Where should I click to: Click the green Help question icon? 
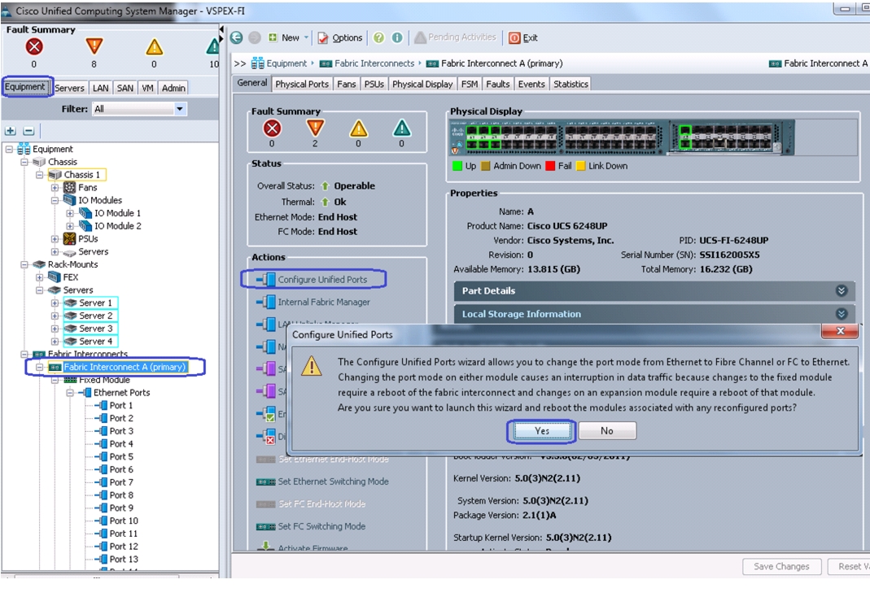click(x=378, y=37)
